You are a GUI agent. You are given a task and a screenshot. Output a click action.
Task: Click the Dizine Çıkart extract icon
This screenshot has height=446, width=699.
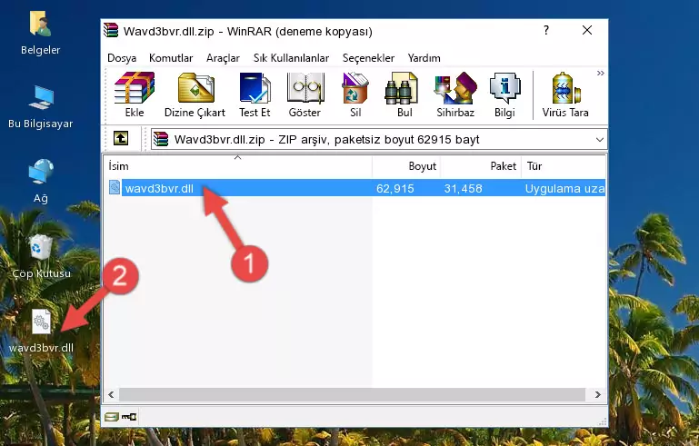[x=195, y=94]
